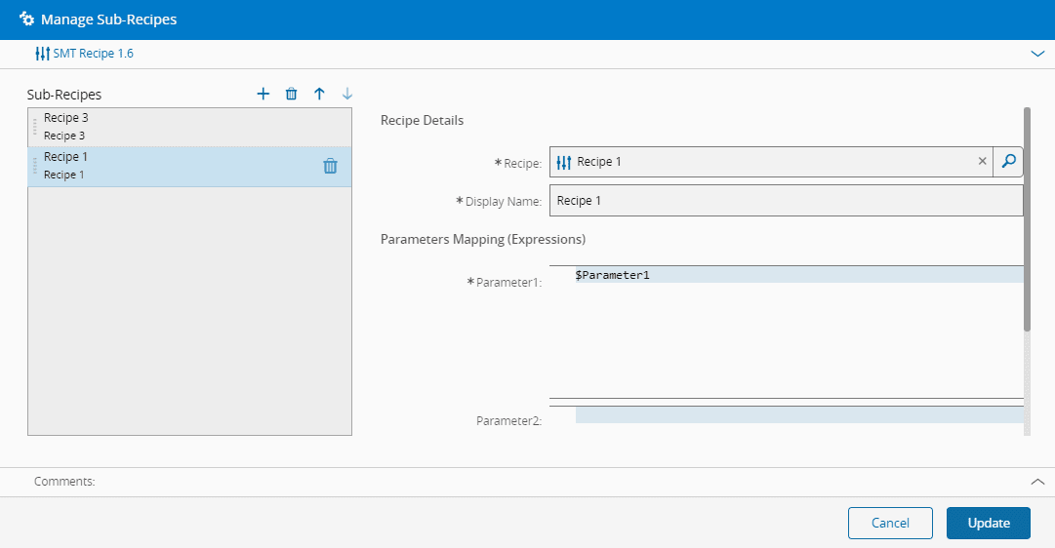This screenshot has width=1055, height=548.
Task: Move selected sub-recipe up with arrow
Action: click(319, 94)
